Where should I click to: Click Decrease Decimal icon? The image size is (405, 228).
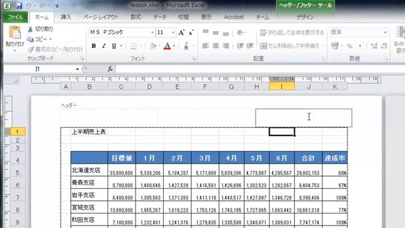point(384,46)
